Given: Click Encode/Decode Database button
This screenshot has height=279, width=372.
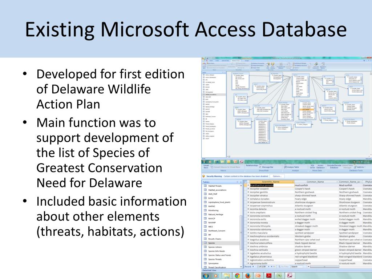Looking at the screenshot, I should 334,166.
